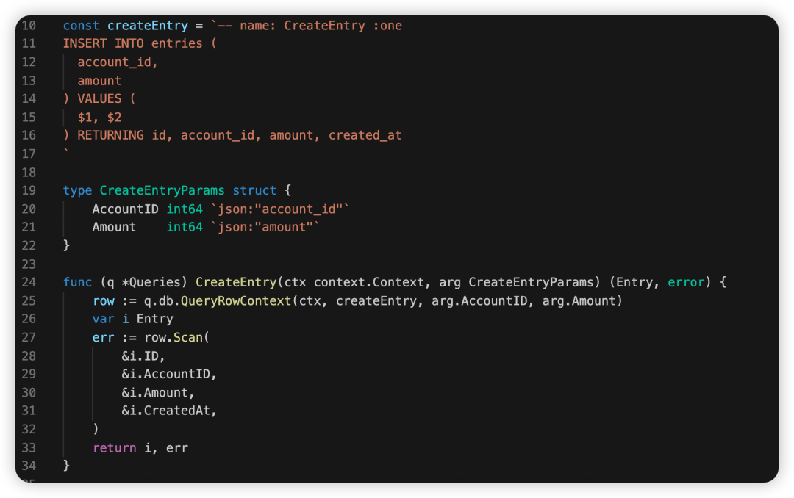Click the '$1, $2' placeholders on line 15
This screenshot has width=794, height=498.
(99, 118)
